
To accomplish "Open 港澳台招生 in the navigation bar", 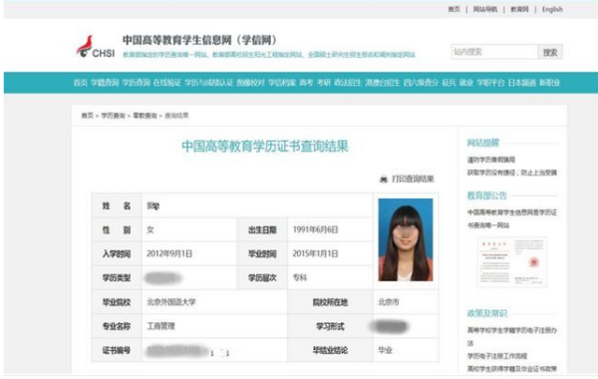I will (382, 83).
